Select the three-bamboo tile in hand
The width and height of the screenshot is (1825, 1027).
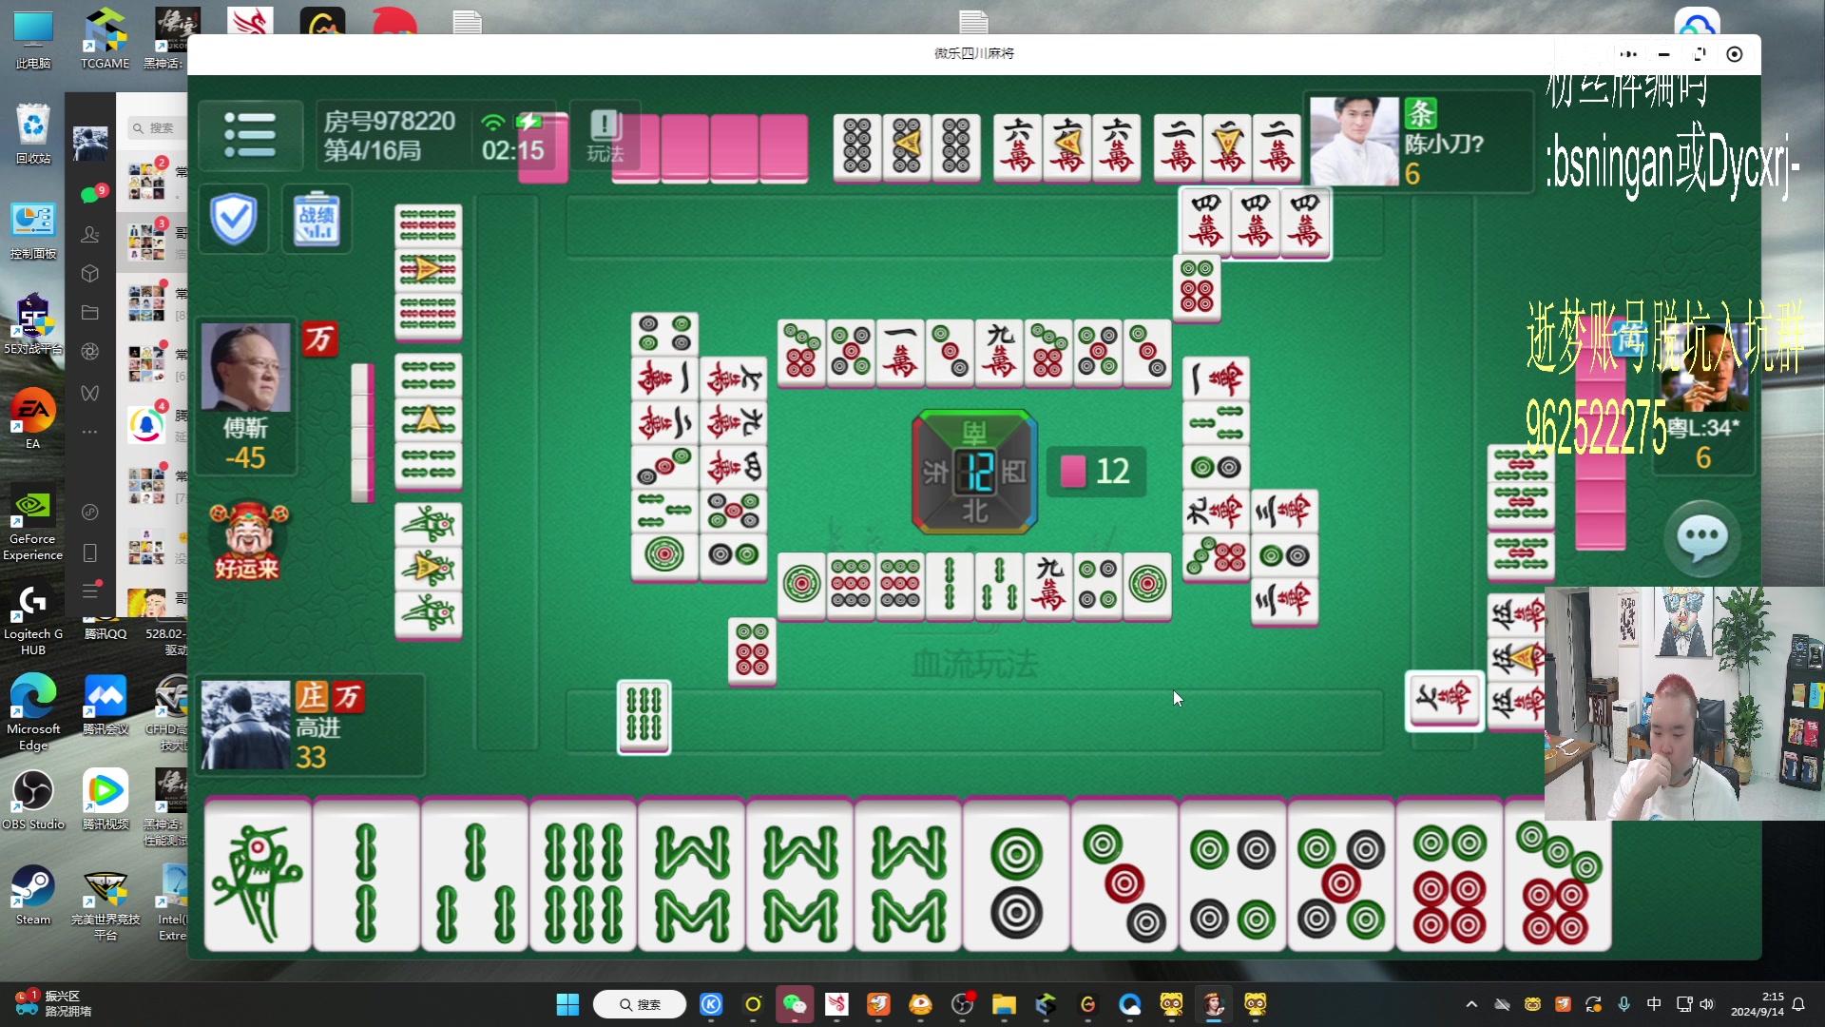click(474, 876)
